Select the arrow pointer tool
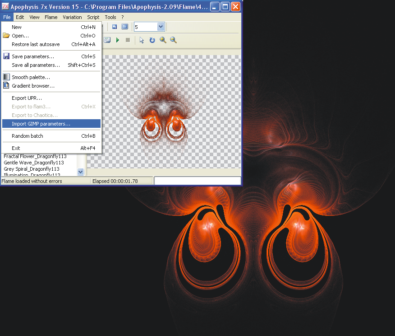Image resolution: width=395 pixels, height=336 pixels. (142, 40)
